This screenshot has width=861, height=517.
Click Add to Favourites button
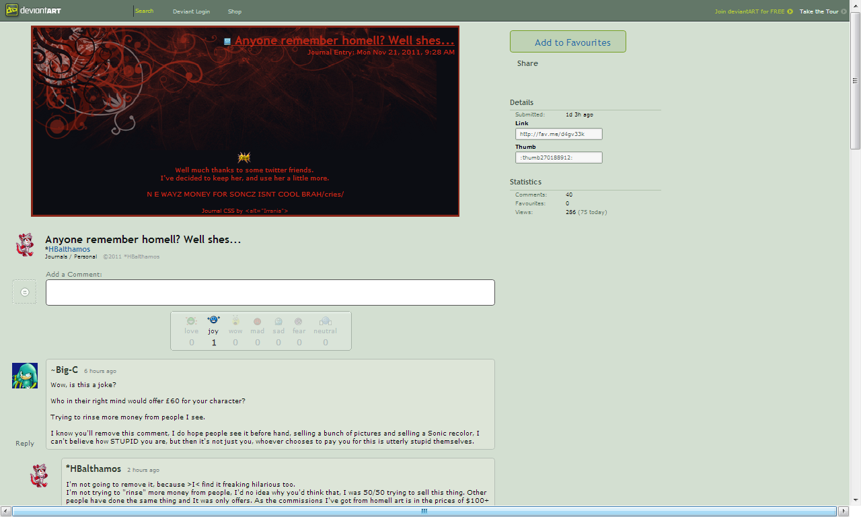568,42
